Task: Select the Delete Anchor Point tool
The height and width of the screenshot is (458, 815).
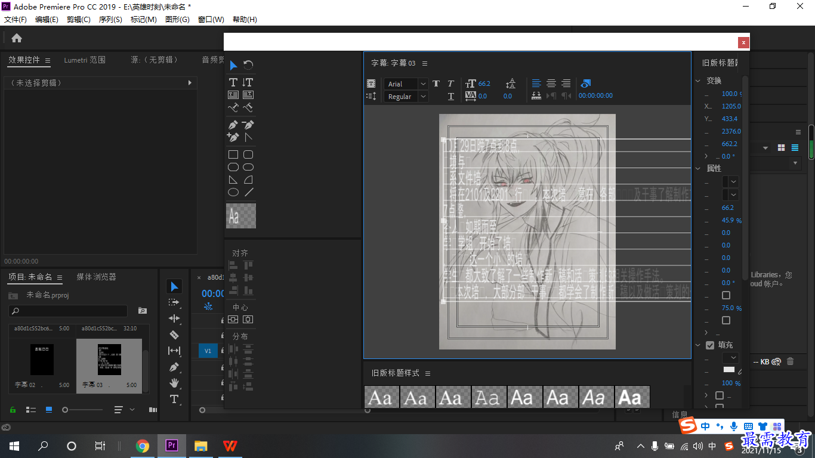Action: tap(248, 125)
